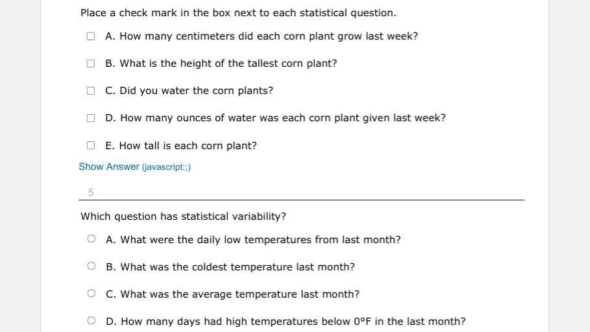This screenshot has width=590, height=332.
Task: Click option text 'What is the height of the tallest corn plant?'
Action: (x=228, y=64)
